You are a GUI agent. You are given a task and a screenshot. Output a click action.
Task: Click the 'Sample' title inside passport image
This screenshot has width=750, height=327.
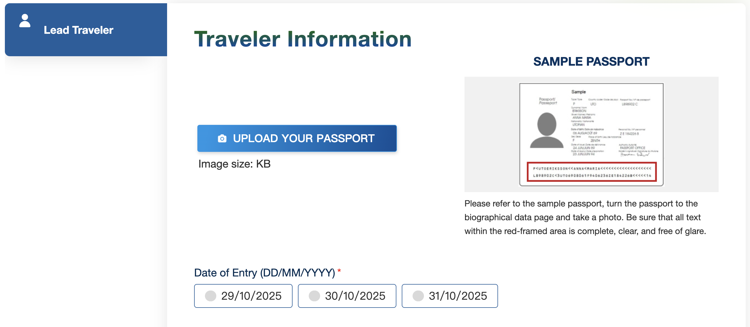[578, 92]
